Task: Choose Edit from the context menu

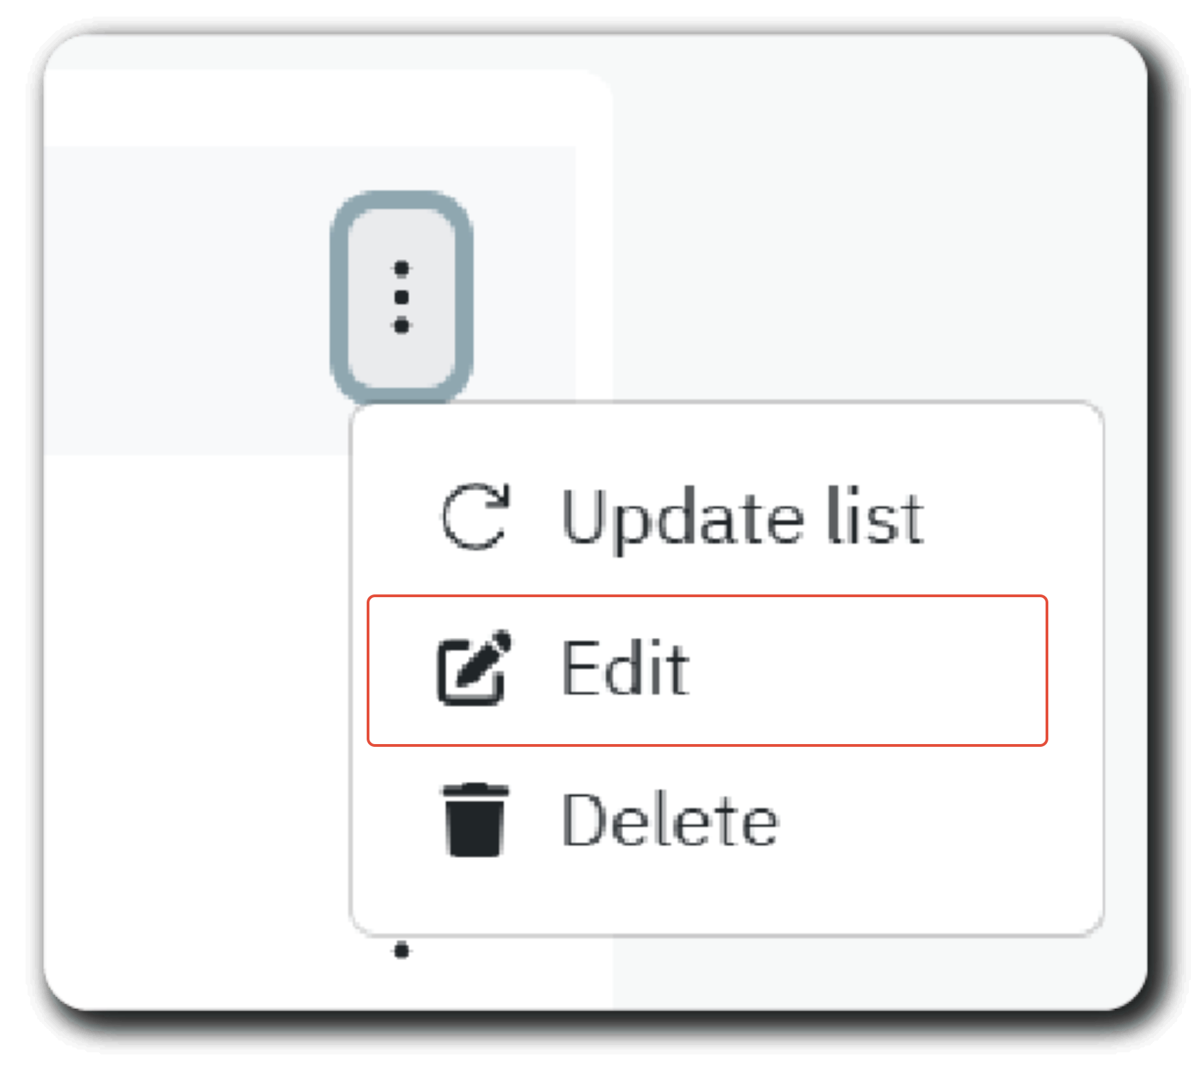Action: (708, 670)
